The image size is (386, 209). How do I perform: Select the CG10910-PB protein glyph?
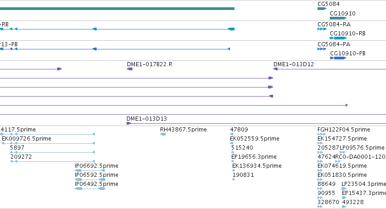[338, 58]
